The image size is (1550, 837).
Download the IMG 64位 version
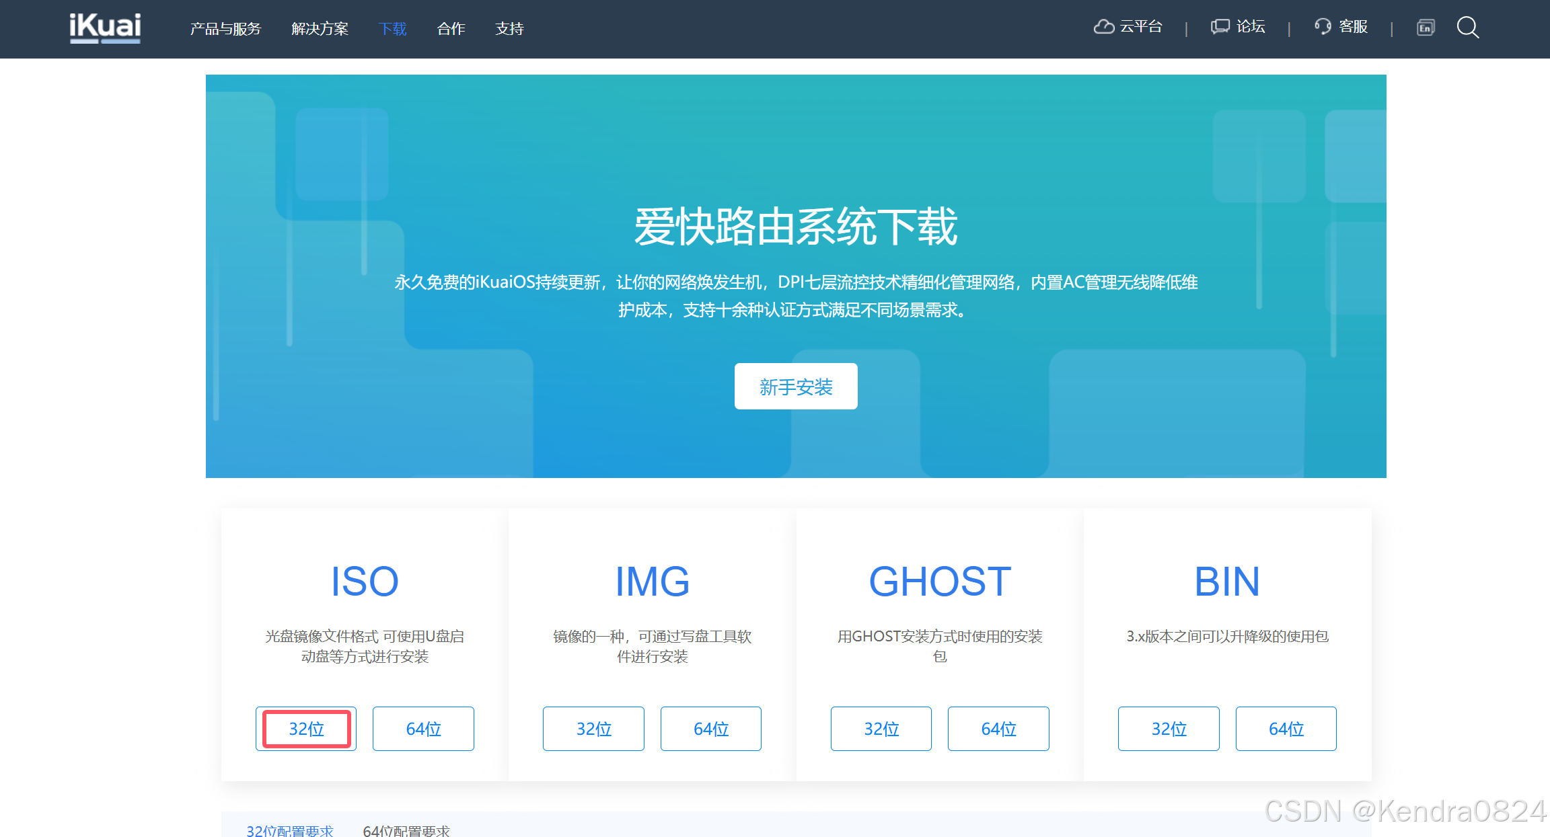711,729
